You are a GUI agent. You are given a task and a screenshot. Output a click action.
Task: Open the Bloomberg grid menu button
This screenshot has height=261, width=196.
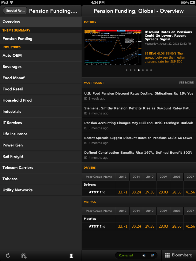point(179,255)
